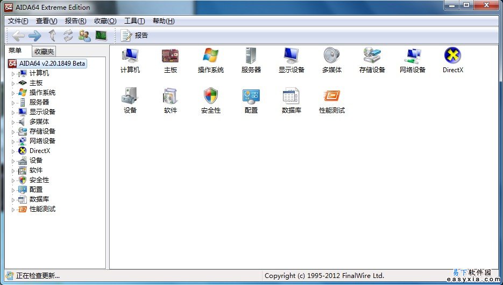The width and height of the screenshot is (503, 285).
Task: Open the 查看(V) menu
Action: tap(46, 21)
